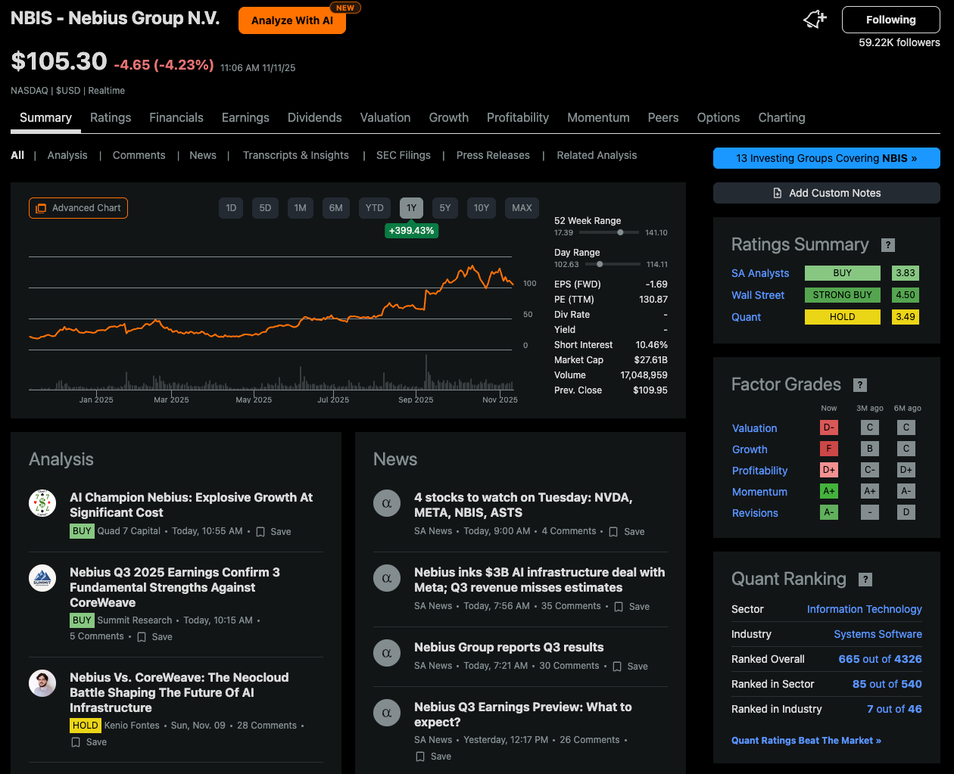954x774 pixels.
Task: Save the Q3 2025 Earnings Confirm article
Action: coord(154,637)
